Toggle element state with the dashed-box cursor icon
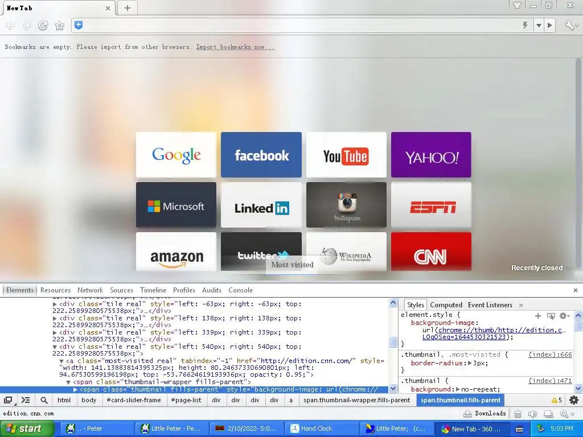Image resolution: width=583 pixels, height=437 pixels. click(551, 316)
